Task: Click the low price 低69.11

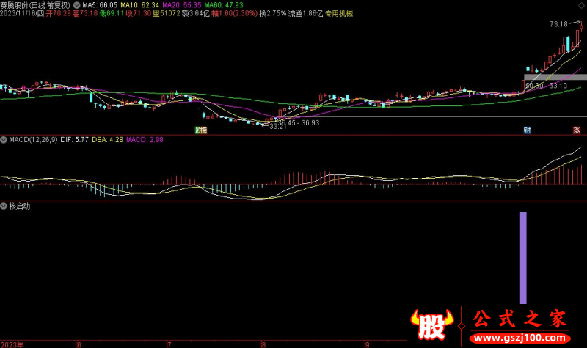Action: coord(112,13)
